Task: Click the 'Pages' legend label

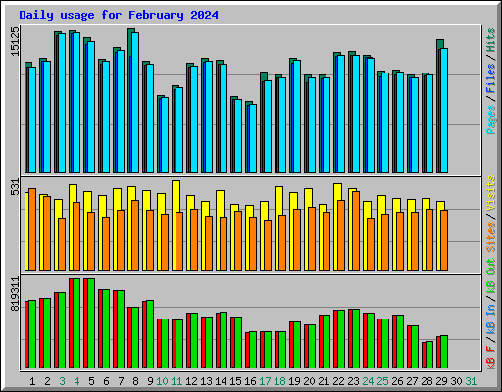Action: point(491,120)
